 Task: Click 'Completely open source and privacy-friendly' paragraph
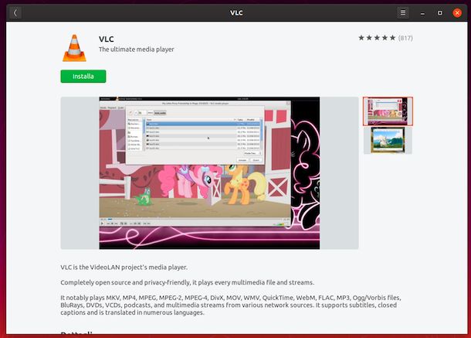pos(188,282)
